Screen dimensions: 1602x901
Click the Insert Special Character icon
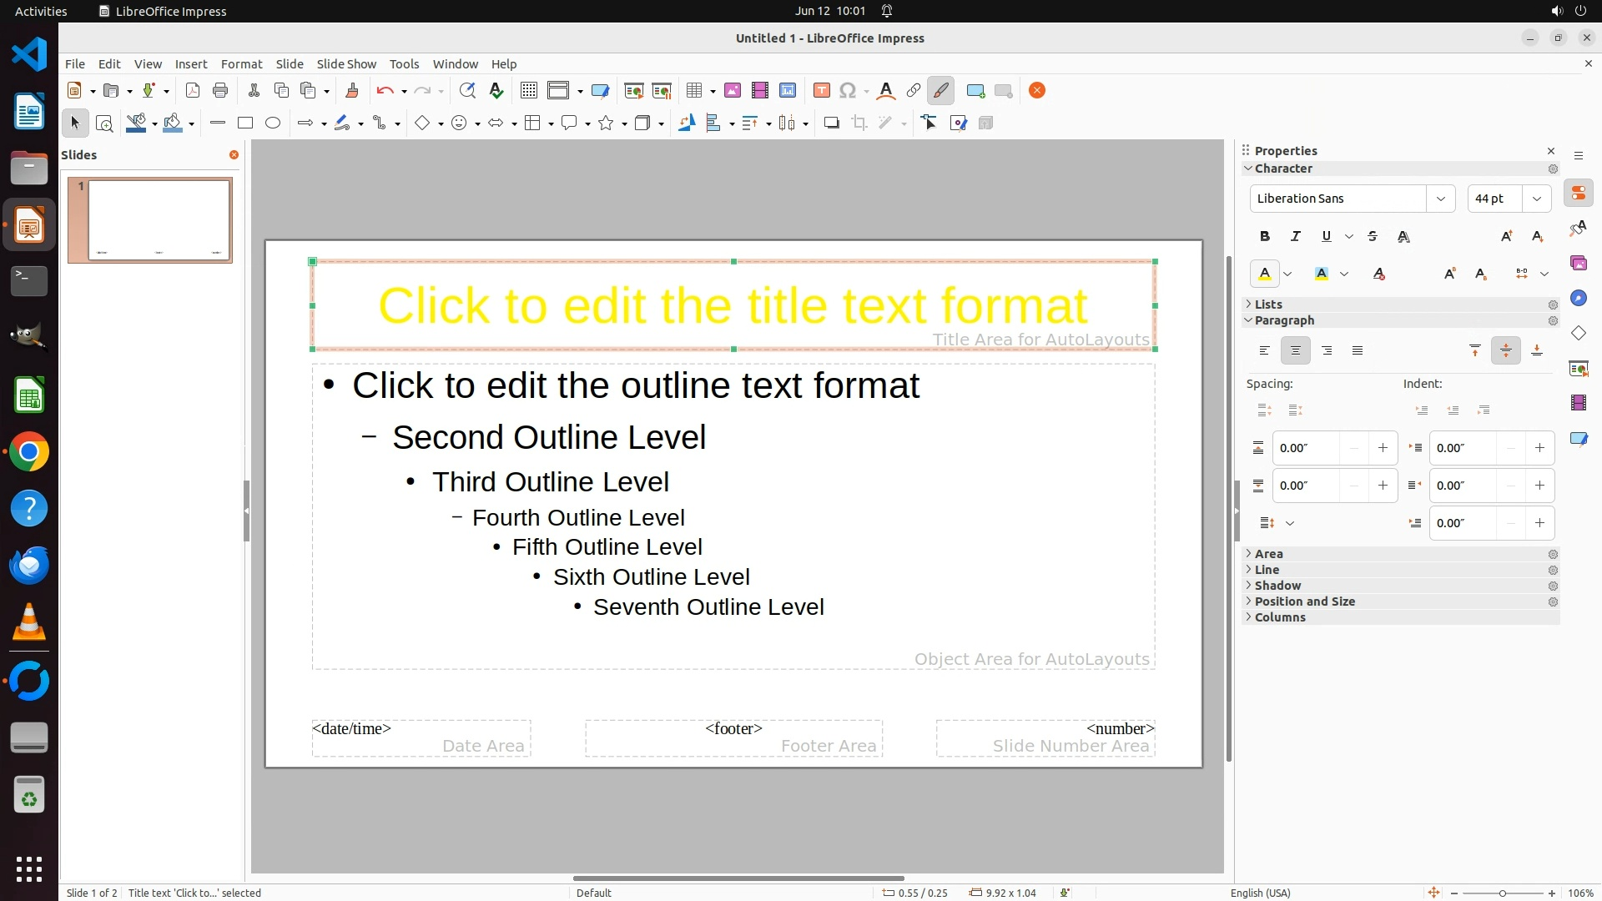pos(847,91)
